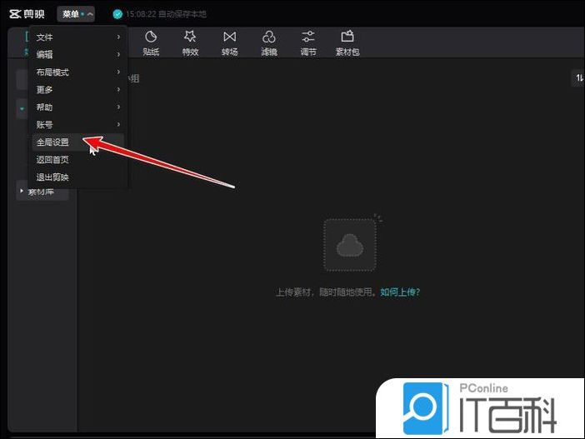The height and width of the screenshot is (439, 585).
Task: Click the cloud upload placeholder
Action: click(350, 245)
